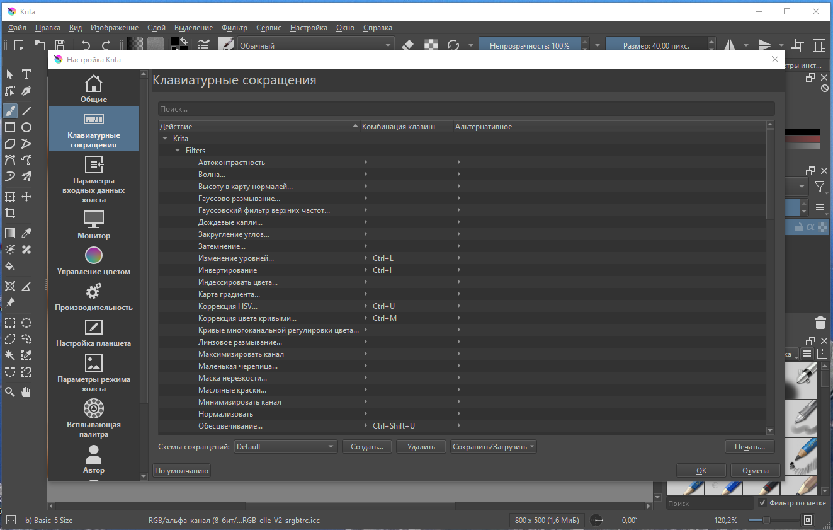
Task: Redo the action in toolbar
Action: tap(106, 45)
